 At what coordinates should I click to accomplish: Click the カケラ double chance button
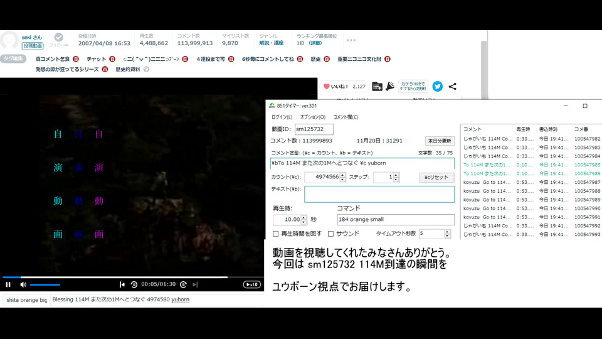click(413, 87)
